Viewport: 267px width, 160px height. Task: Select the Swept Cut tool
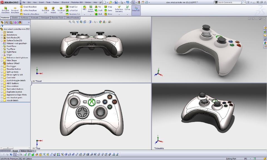pyautogui.click(x=72, y=7)
